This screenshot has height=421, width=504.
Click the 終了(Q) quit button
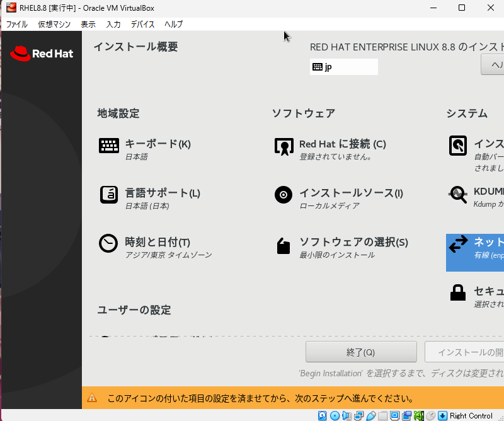pyautogui.click(x=361, y=352)
